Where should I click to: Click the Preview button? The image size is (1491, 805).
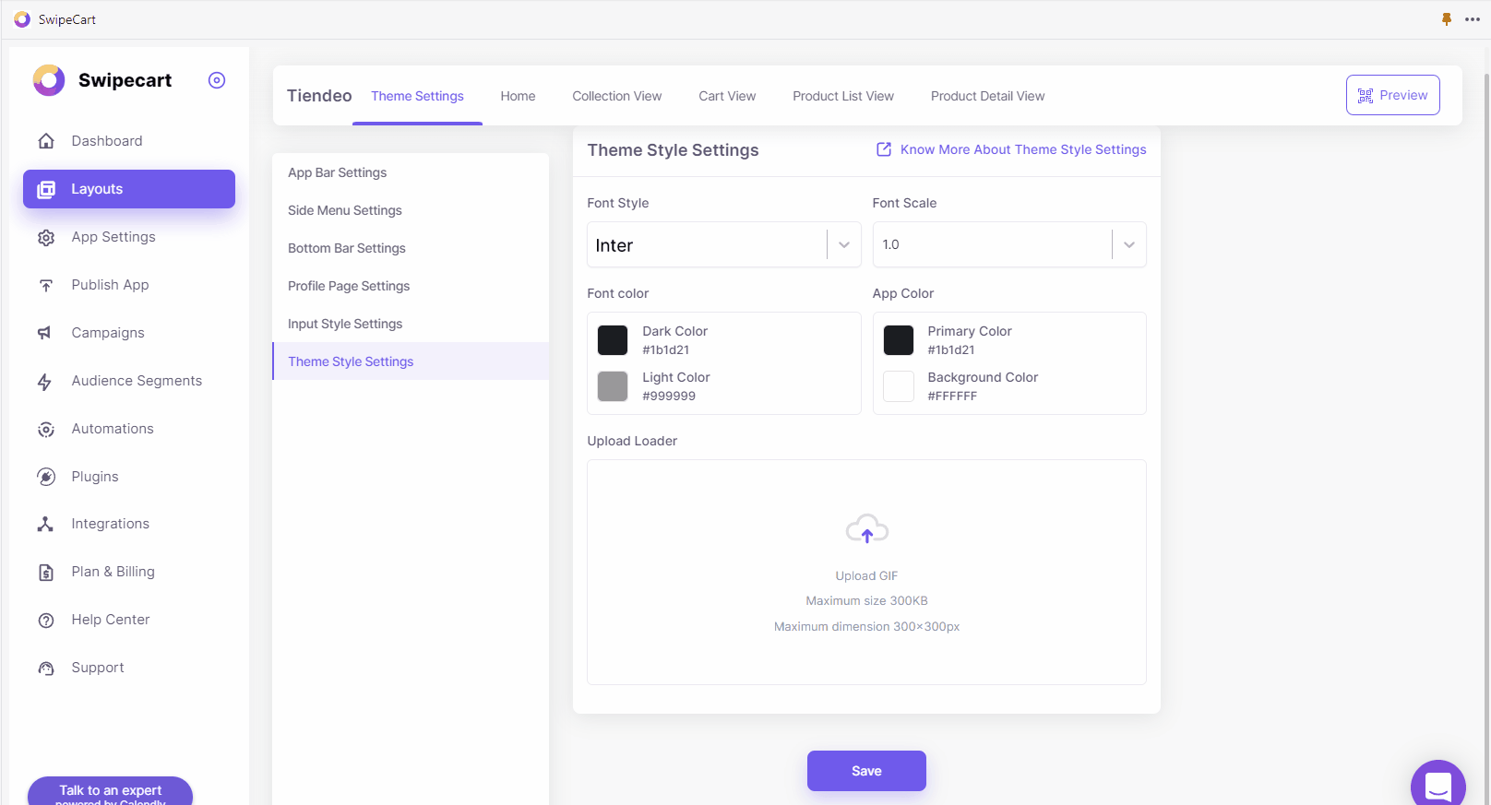tap(1393, 95)
